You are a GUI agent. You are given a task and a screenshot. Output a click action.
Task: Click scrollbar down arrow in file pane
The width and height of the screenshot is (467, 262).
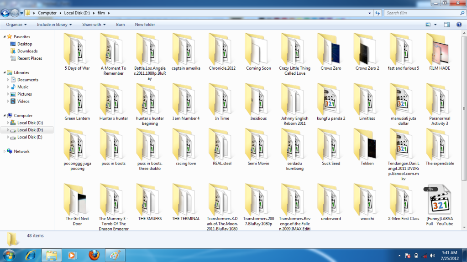click(x=464, y=228)
